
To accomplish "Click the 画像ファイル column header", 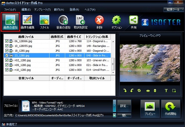I will [x=26, y=37].
